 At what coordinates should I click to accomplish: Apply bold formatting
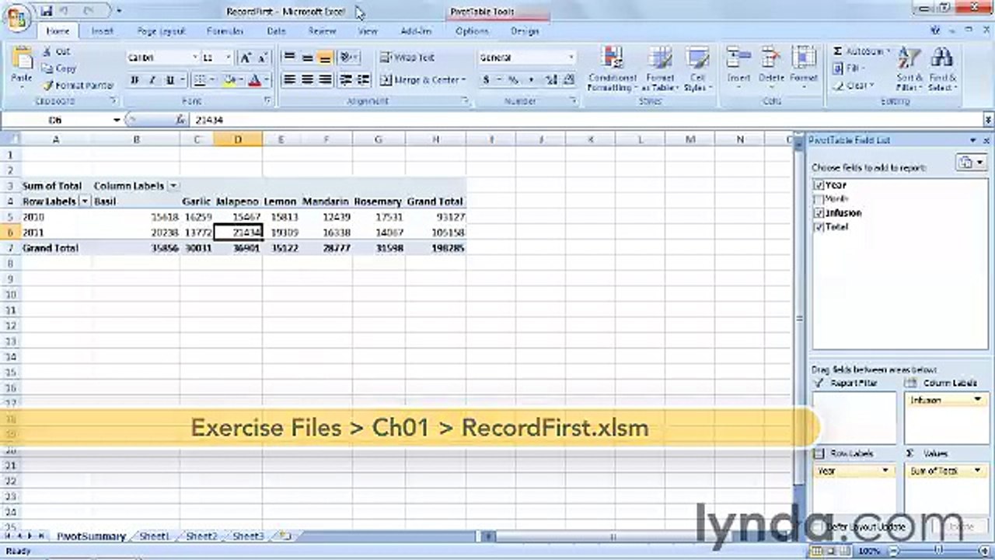(x=135, y=80)
